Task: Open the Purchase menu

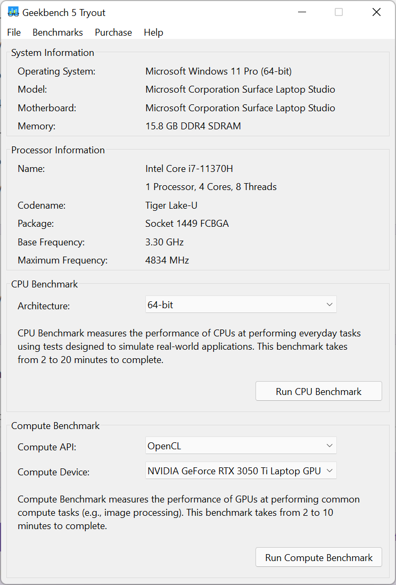Action: coord(113,32)
